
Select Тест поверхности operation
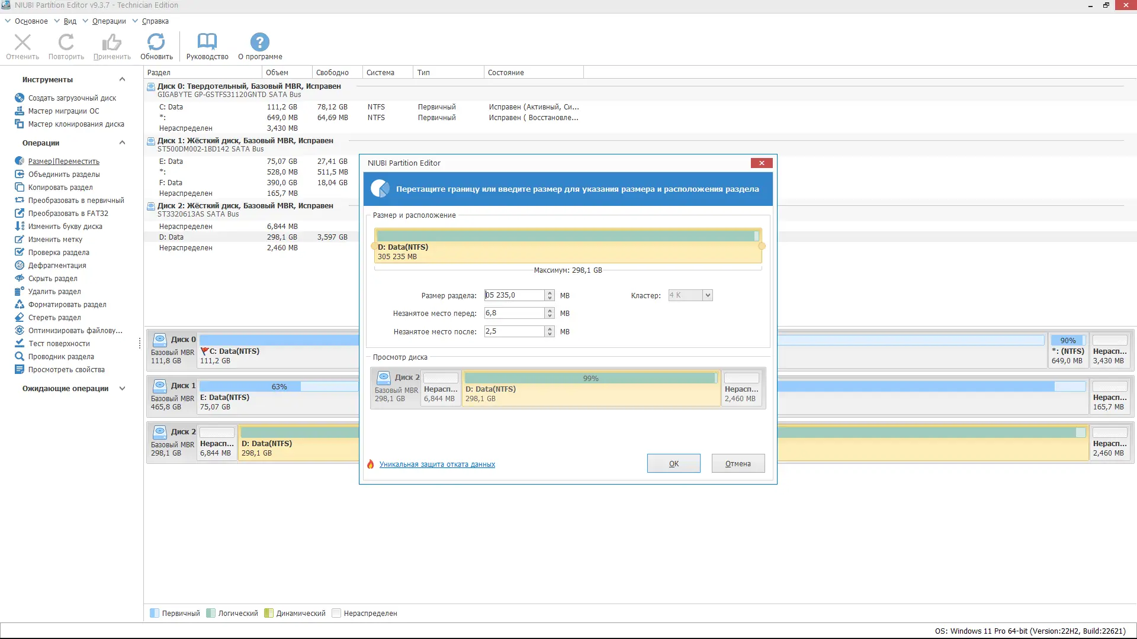pyautogui.click(x=59, y=344)
